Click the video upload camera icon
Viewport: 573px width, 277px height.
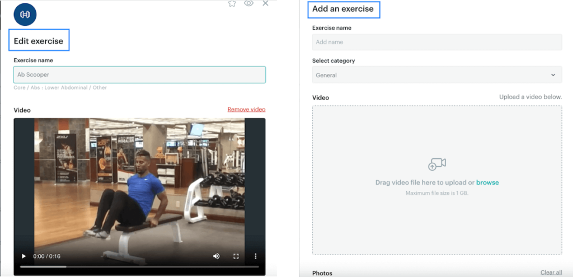click(x=436, y=163)
